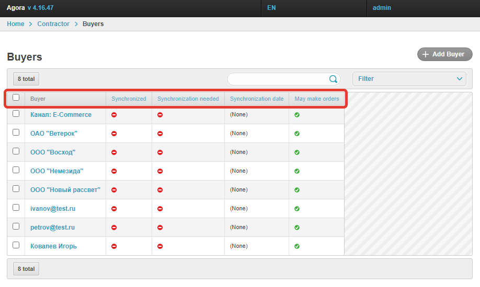Sort by Synchronization date column header
The image size is (480, 287).
[x=257, y=99]
